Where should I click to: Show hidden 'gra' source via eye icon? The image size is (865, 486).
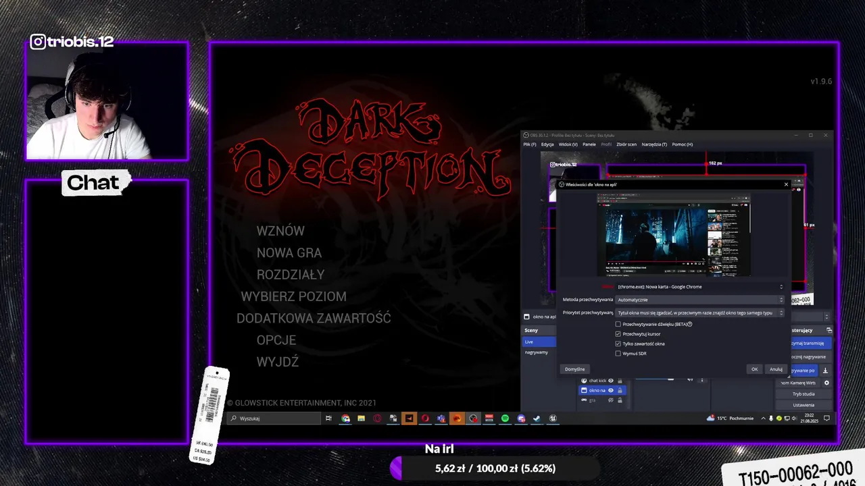[x=611, y=400]
